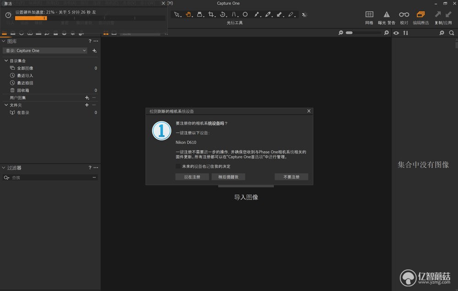Click the 查找 filter search field
The image size is (458, 291).
(51, 177)
